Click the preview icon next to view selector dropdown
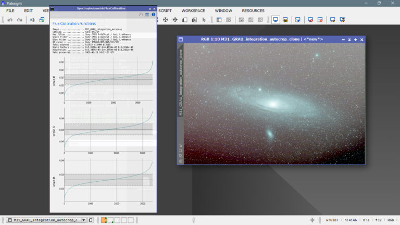Image resolution: width=400 pixels, height=225 pixels. click(91, 220)
